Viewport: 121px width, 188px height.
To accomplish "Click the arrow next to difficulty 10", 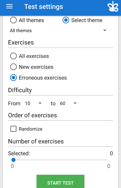I will point(40,103).
